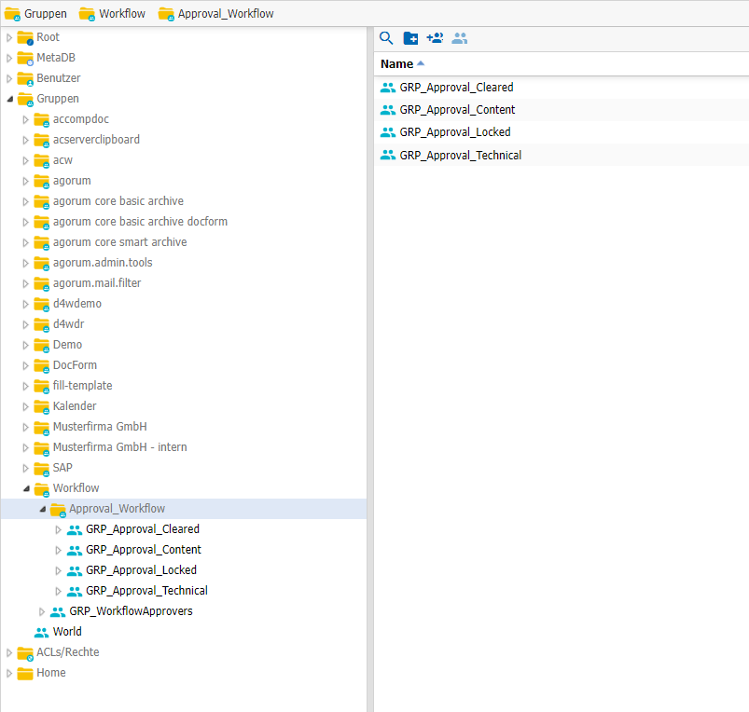The height and width of the screenshot is (712, 749).
Task: Select GRP_Approval_Cleared in the list
Action: click(456, 88)
